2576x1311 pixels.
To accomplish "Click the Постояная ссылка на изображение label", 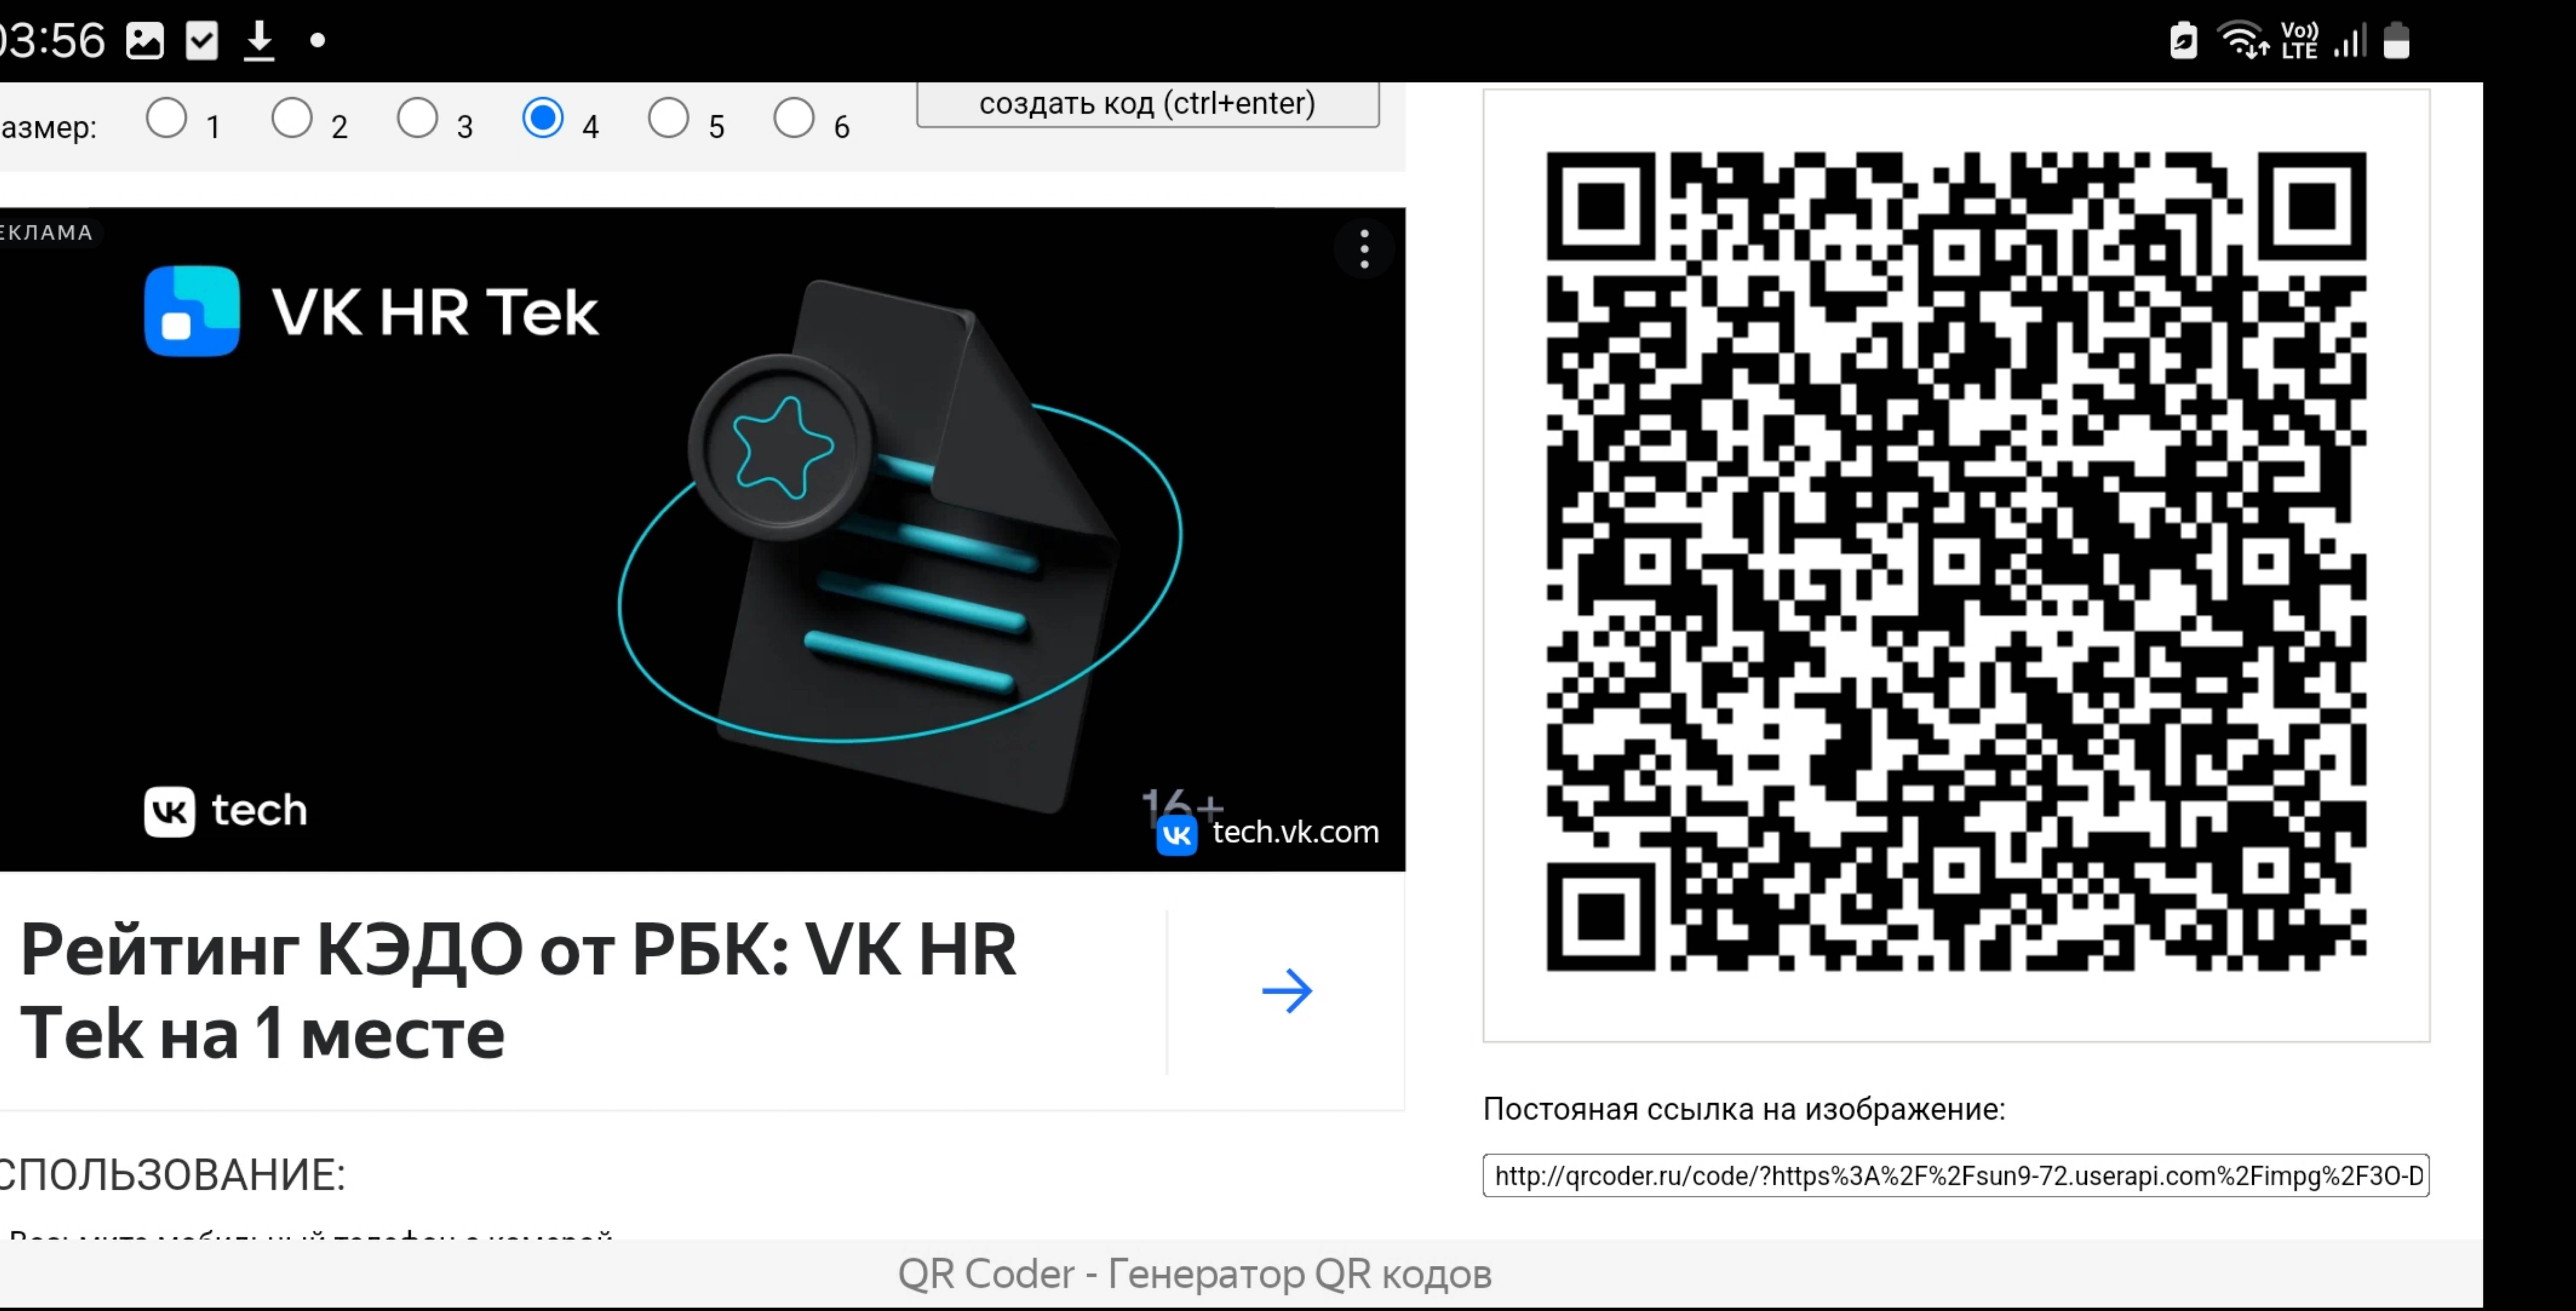I will point(1744,1109).
